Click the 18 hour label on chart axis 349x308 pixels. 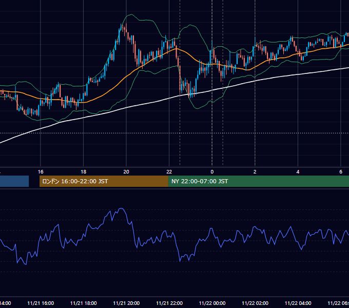(84, 172)
